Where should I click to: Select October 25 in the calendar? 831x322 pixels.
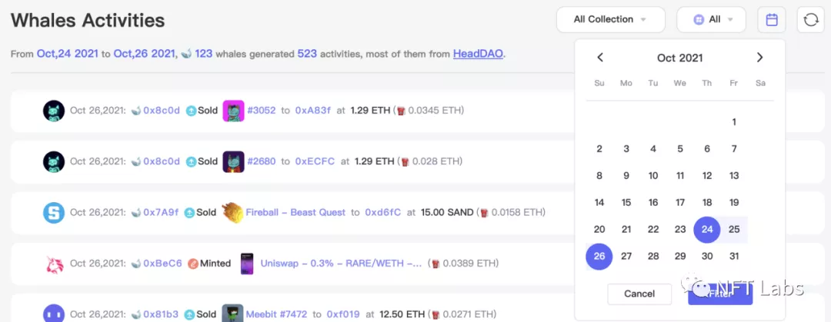pyautogui.click(x=734, y=229)
